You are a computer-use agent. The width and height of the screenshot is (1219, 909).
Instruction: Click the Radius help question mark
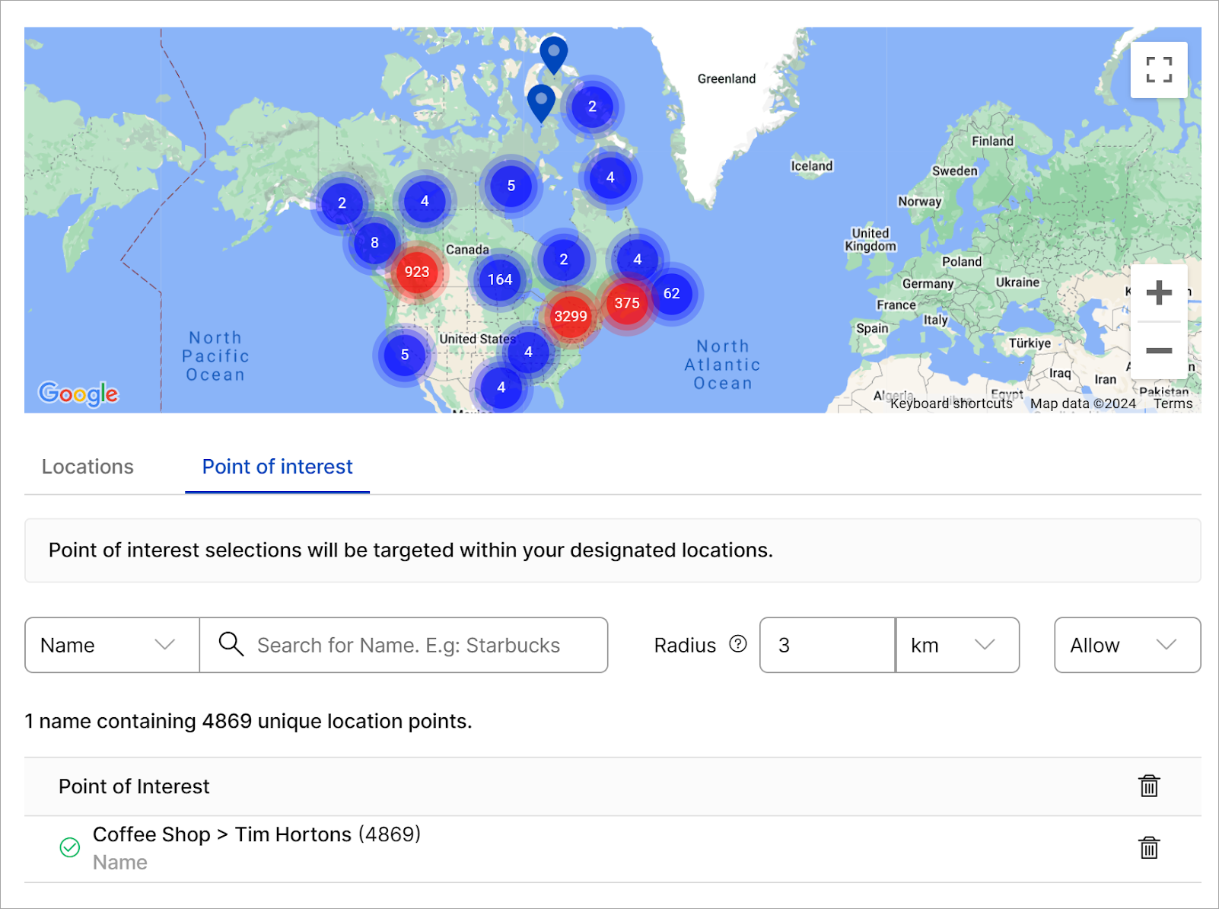(737, 644)
